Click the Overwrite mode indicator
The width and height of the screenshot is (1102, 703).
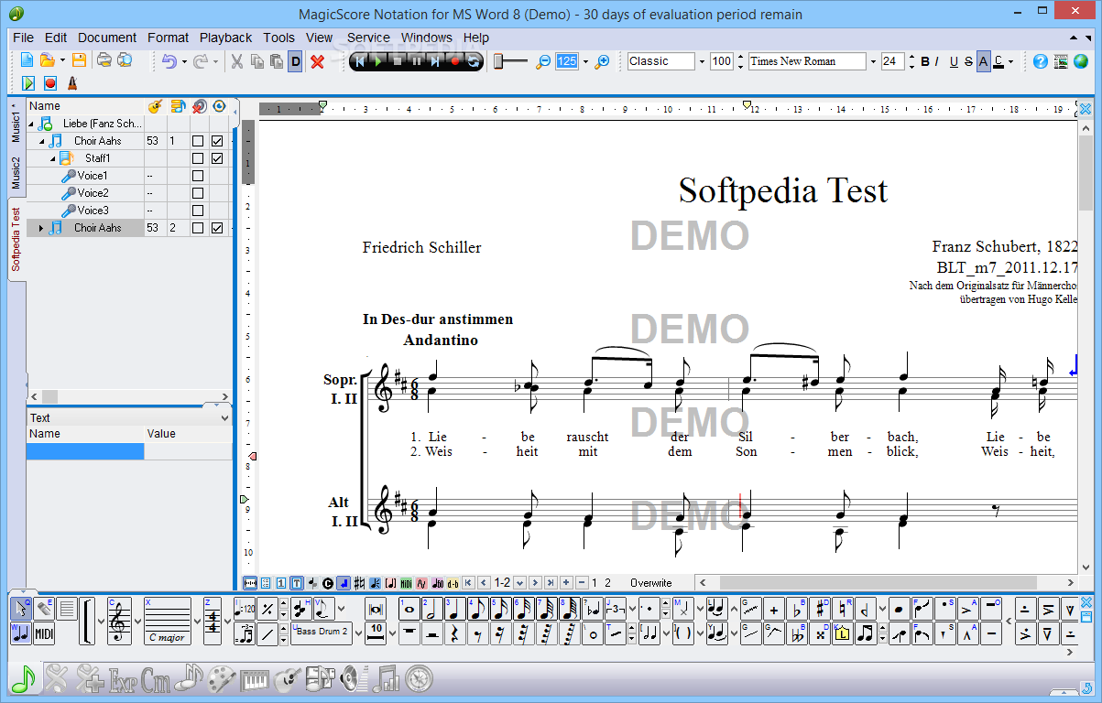(x=650, y=582)
